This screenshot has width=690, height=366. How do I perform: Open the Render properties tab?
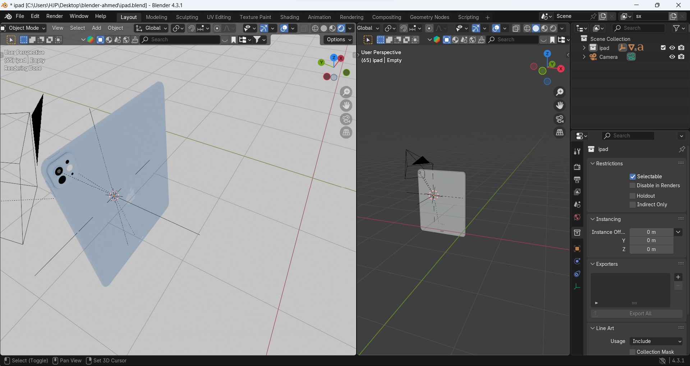578,167
